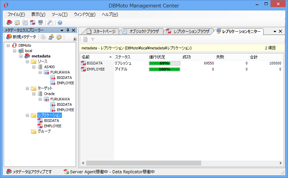
Task: Select the local server tree item
Action: tap(29, 51)
